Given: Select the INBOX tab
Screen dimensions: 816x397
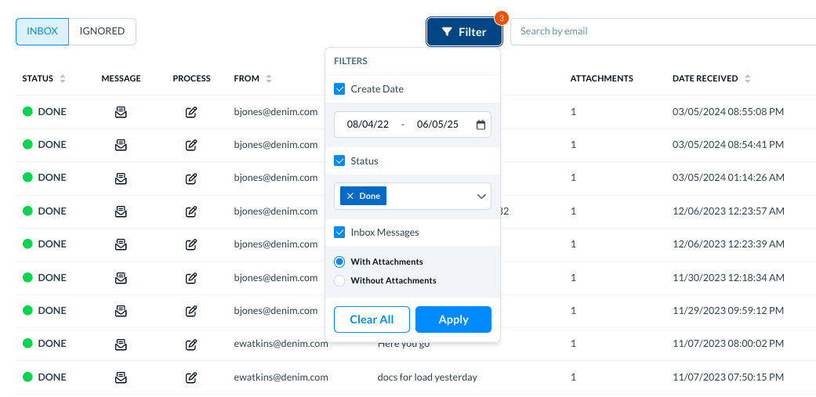Looking at the screenshot, I should [x=42, y=31].
